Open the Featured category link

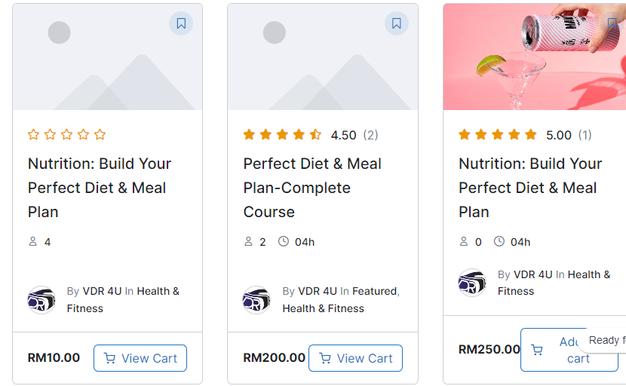tap(375, 291)
